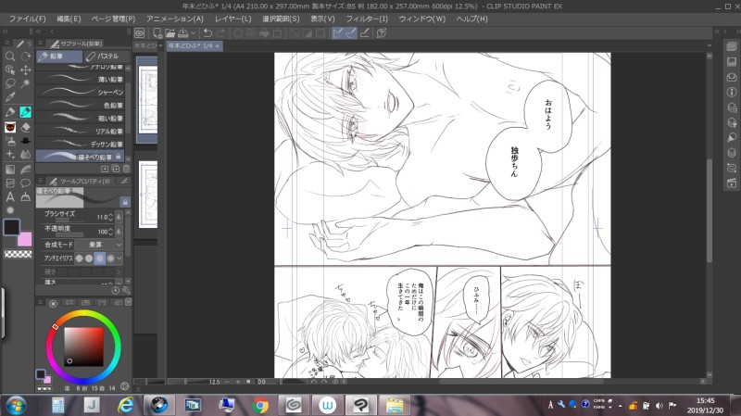
Task: Choose the シャーペン brush
Action: pos(80,92)
